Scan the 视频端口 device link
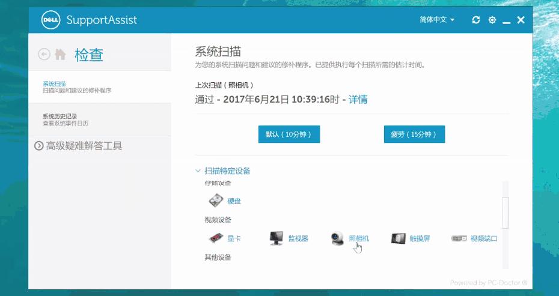 (484, 238)
